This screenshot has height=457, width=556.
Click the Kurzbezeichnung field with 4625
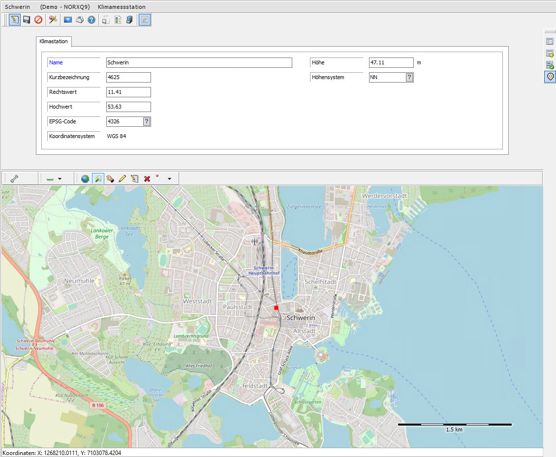pyautogui.click(x=128, y=77)
